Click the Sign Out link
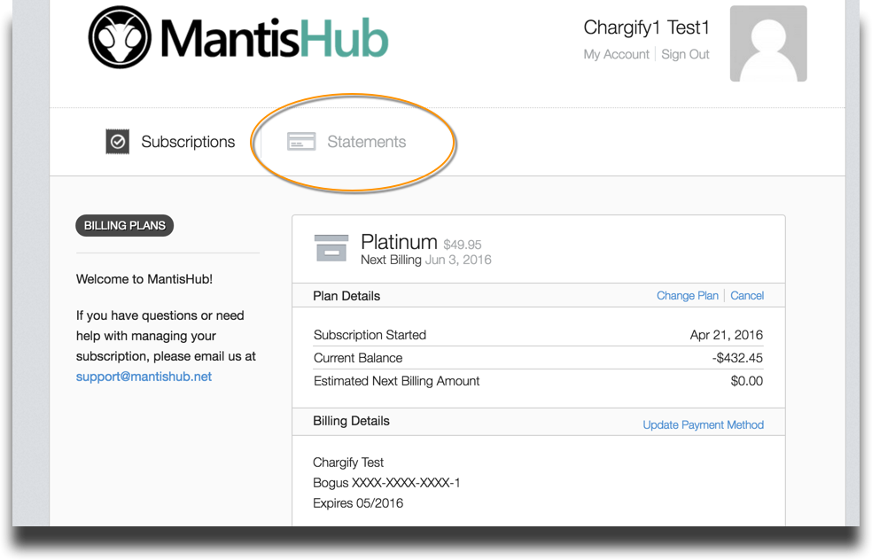The height and width of the screenshot is (560, 872). pos(685,55)
